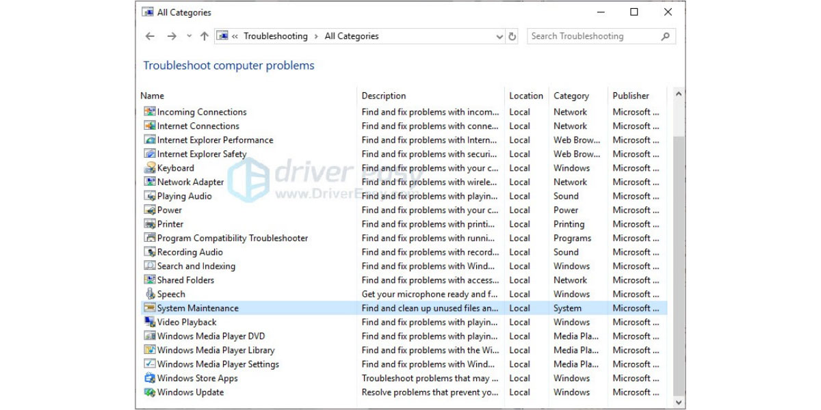Click the Windows Media Player DVD icon

150,336
